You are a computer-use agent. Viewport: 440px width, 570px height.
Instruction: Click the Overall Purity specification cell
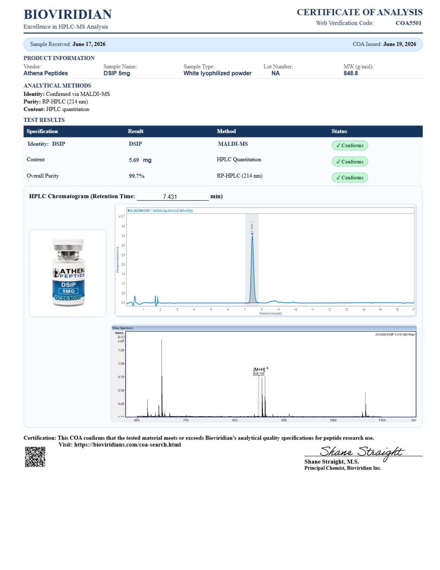click(43, 176)
